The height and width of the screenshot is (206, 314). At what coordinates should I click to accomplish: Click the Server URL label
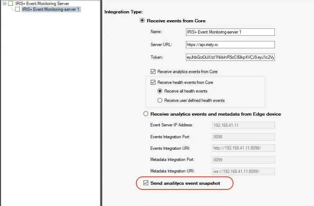click(161, 45)
